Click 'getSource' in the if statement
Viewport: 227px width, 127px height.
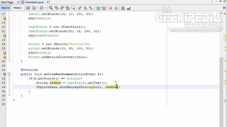tap(47, 78)
